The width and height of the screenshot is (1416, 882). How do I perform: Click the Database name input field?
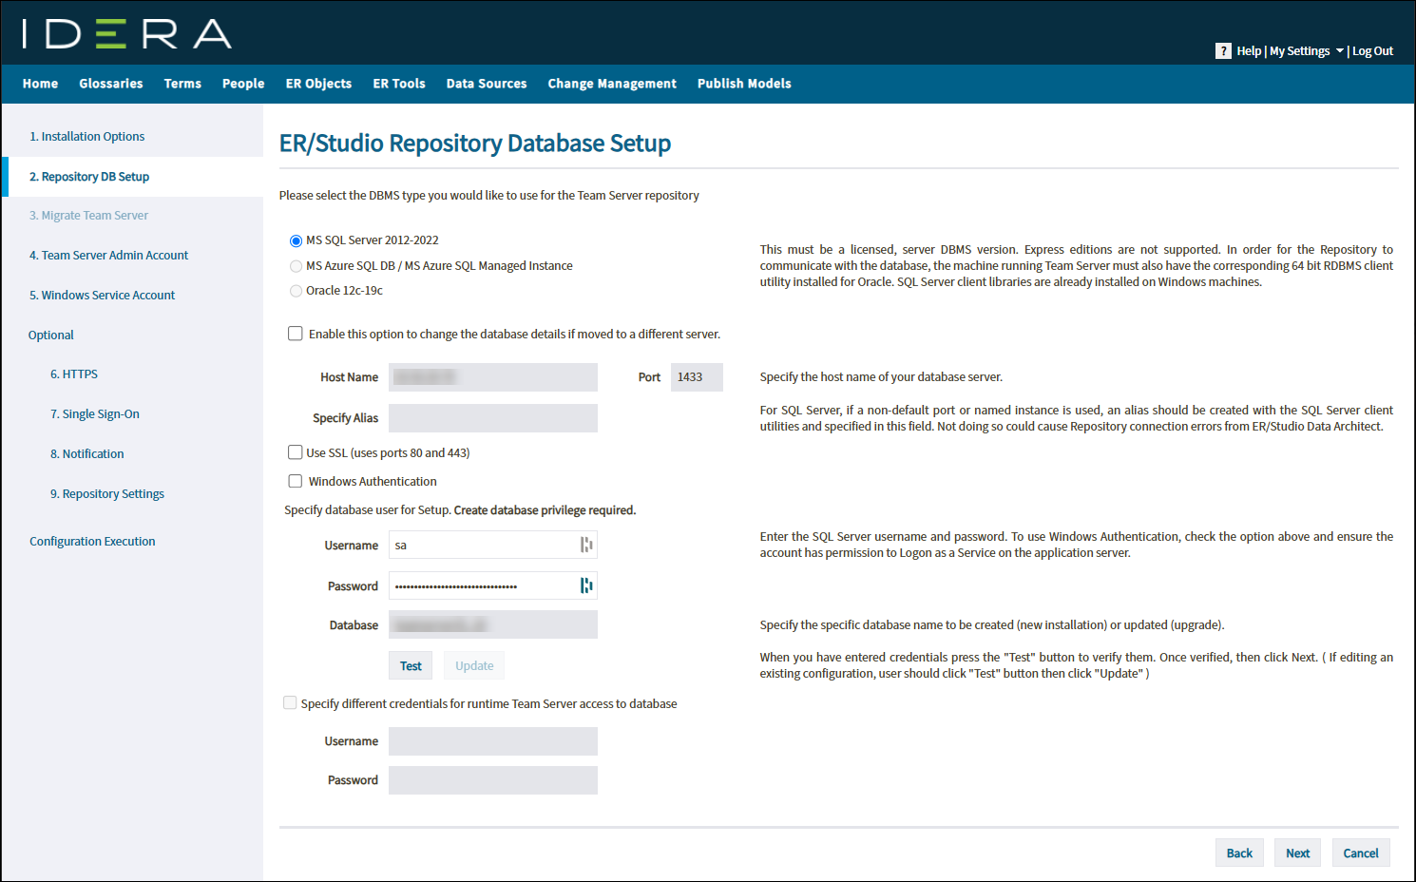tap(493, 624)
